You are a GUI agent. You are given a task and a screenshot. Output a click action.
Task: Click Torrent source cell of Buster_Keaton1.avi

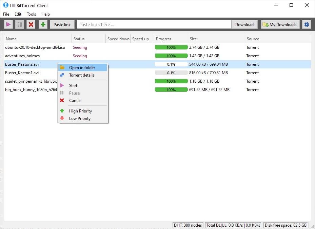click(253, 72)
